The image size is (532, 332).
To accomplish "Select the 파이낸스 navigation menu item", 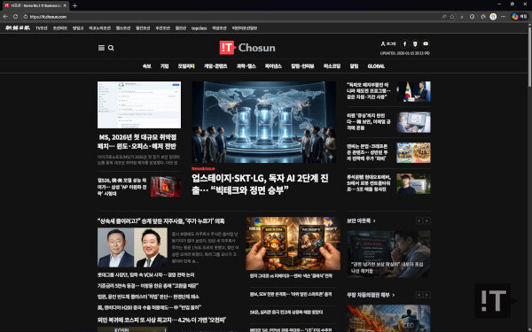I will coord(273,66).
